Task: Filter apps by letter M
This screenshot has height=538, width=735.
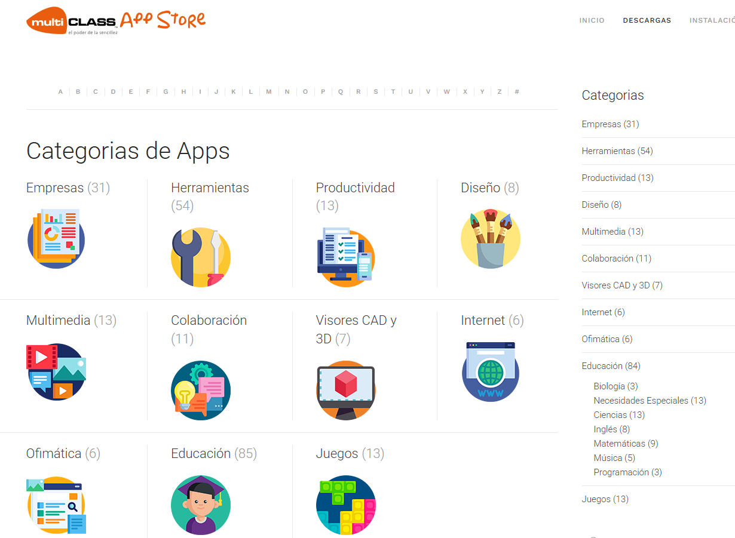Action: (x=269, y=92)
